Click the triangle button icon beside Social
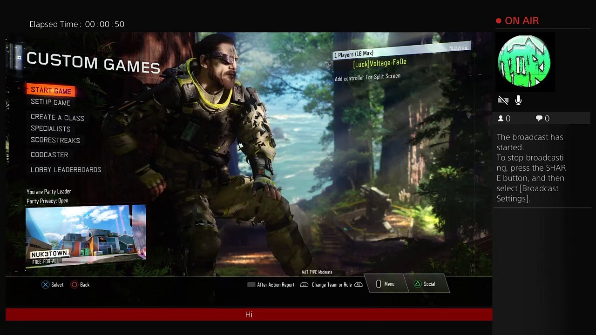 click(418, 284)
